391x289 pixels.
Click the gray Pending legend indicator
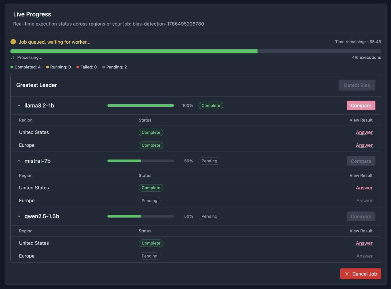[103, 67]
